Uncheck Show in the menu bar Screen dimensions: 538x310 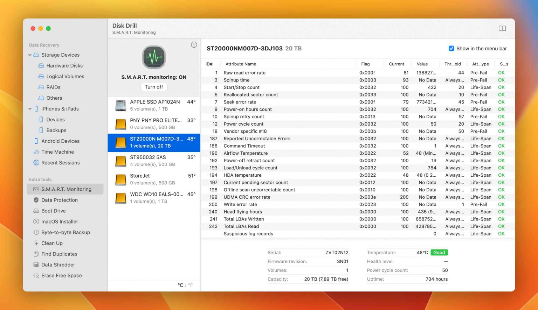[451, 48]
